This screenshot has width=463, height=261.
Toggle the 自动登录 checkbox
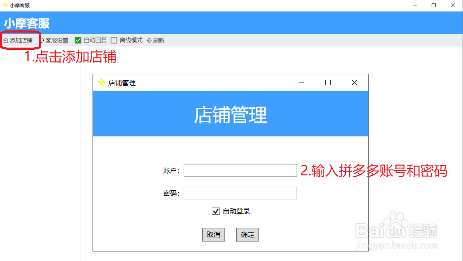216,211
